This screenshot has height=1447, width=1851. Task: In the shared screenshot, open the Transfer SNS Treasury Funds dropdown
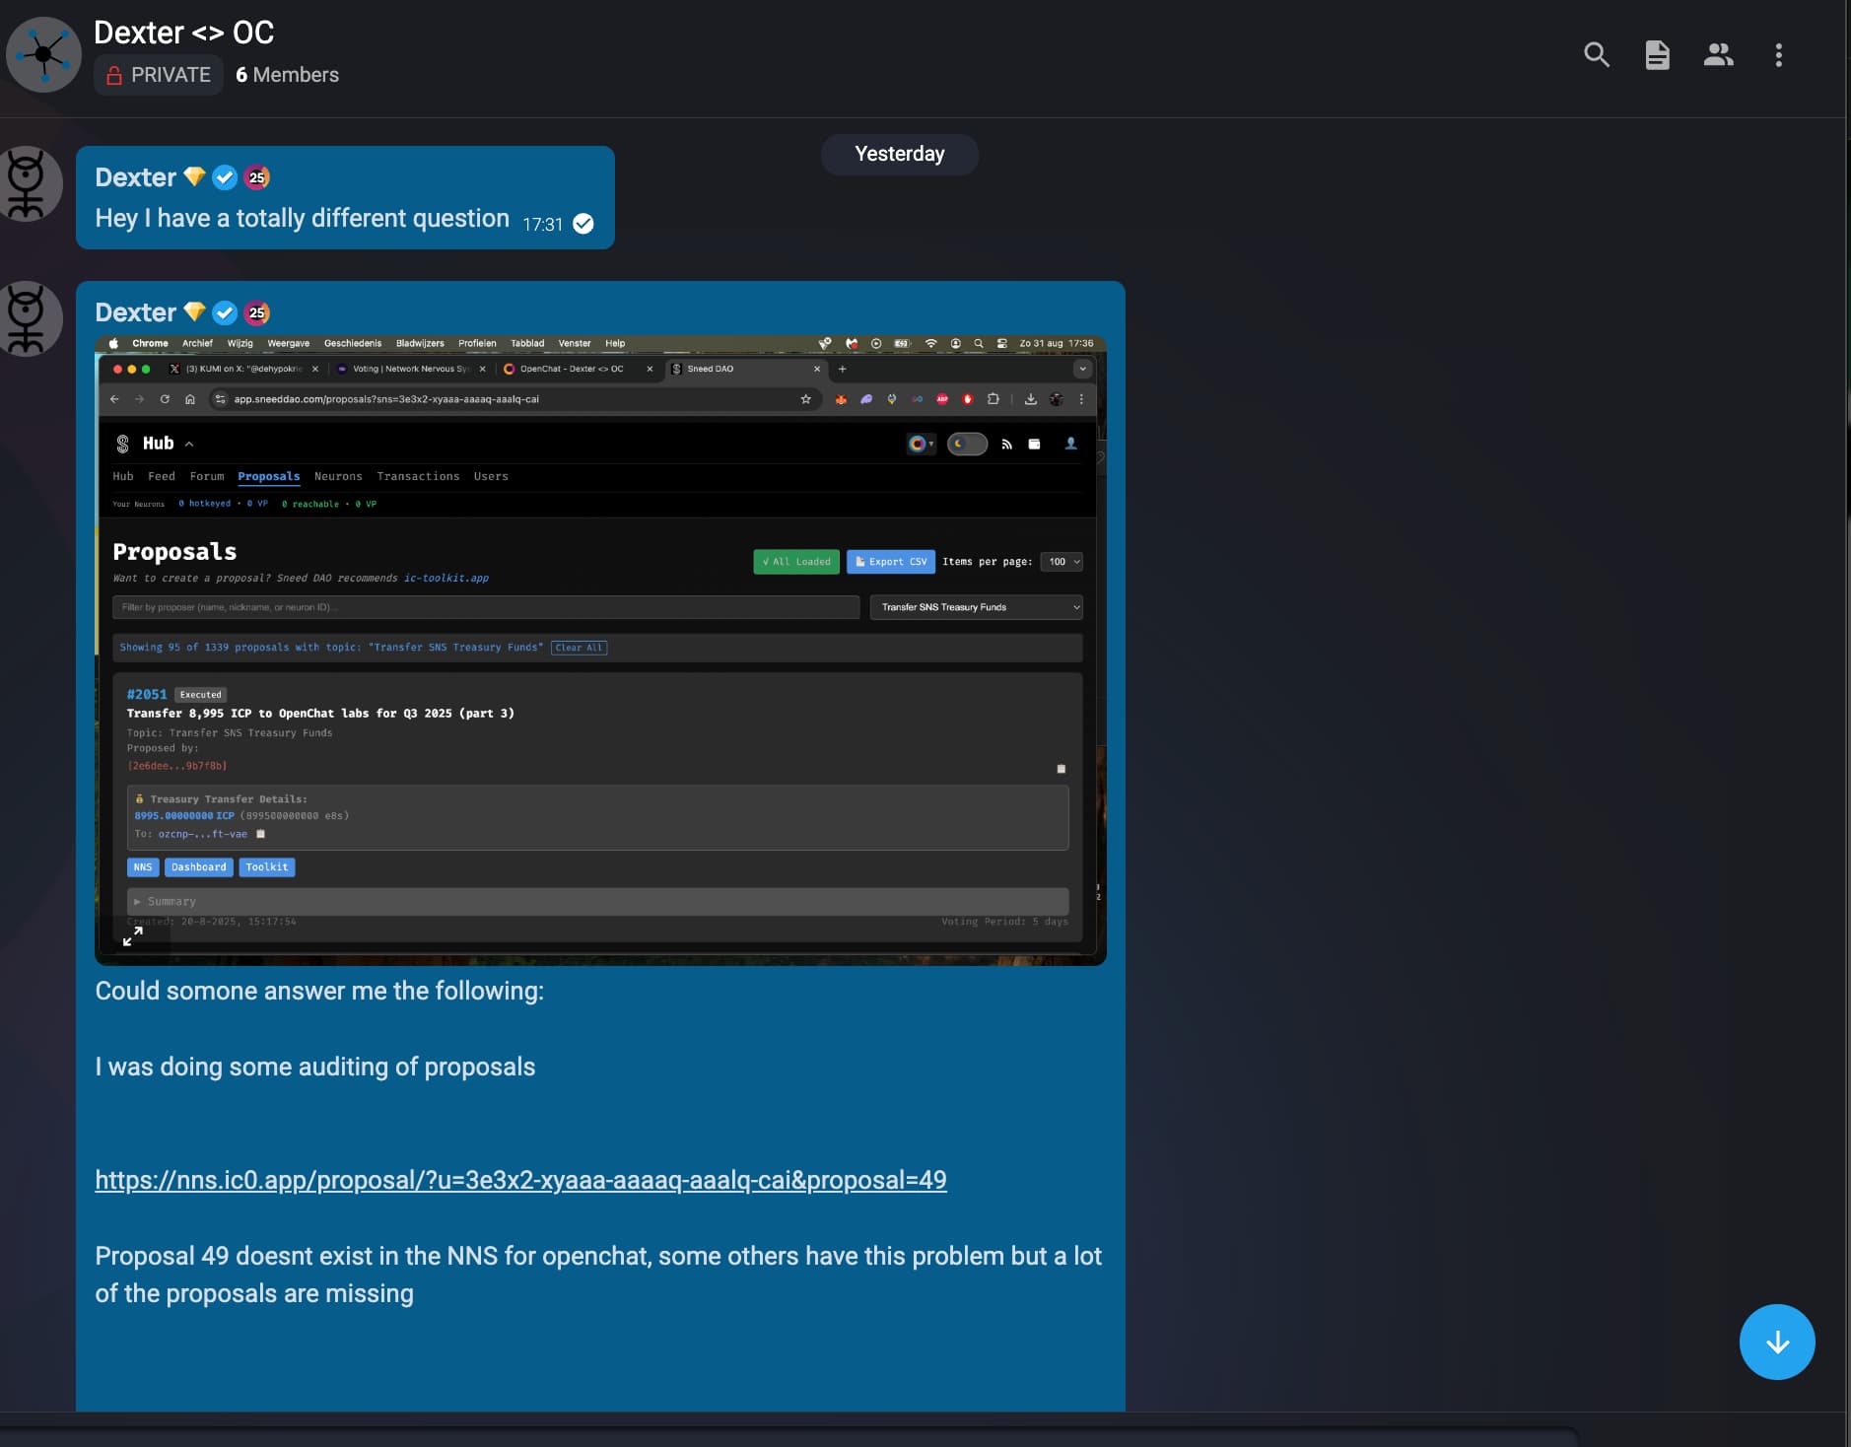tap(976, 607)
